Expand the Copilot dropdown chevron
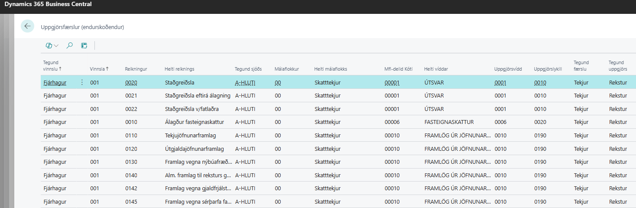 [x=56, y=46]
